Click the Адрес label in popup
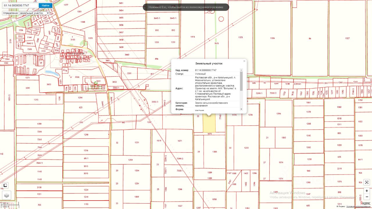Viewport: 372px width, 209px height. [x=179, y=88]
